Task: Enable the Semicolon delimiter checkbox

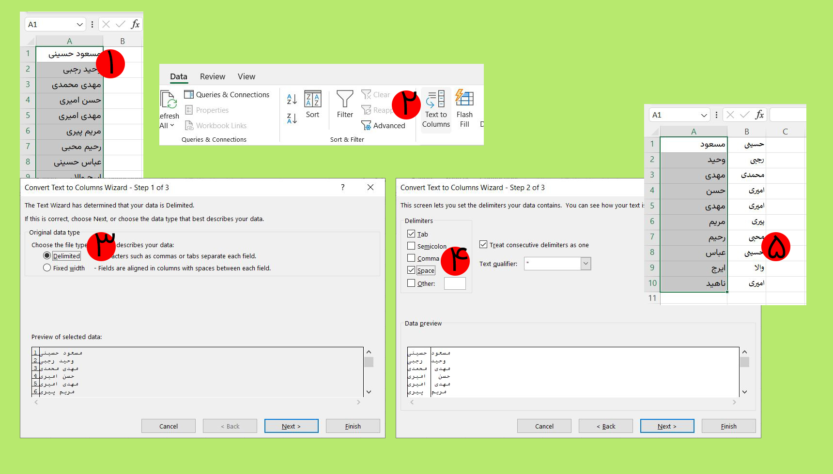Action: click(411, 246)
